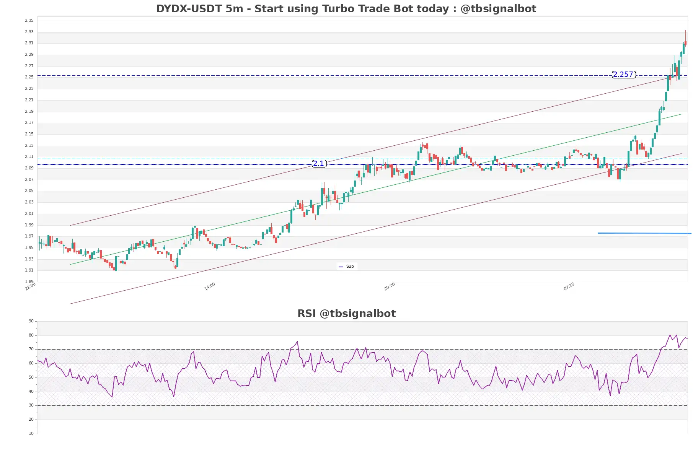Screen dimensions: 693x462
Task: Select the 2.1 support price label
Action: point(319,164)
